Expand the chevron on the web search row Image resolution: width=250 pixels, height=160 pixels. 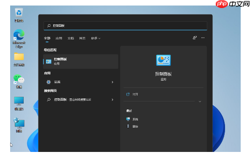(113, 100)
